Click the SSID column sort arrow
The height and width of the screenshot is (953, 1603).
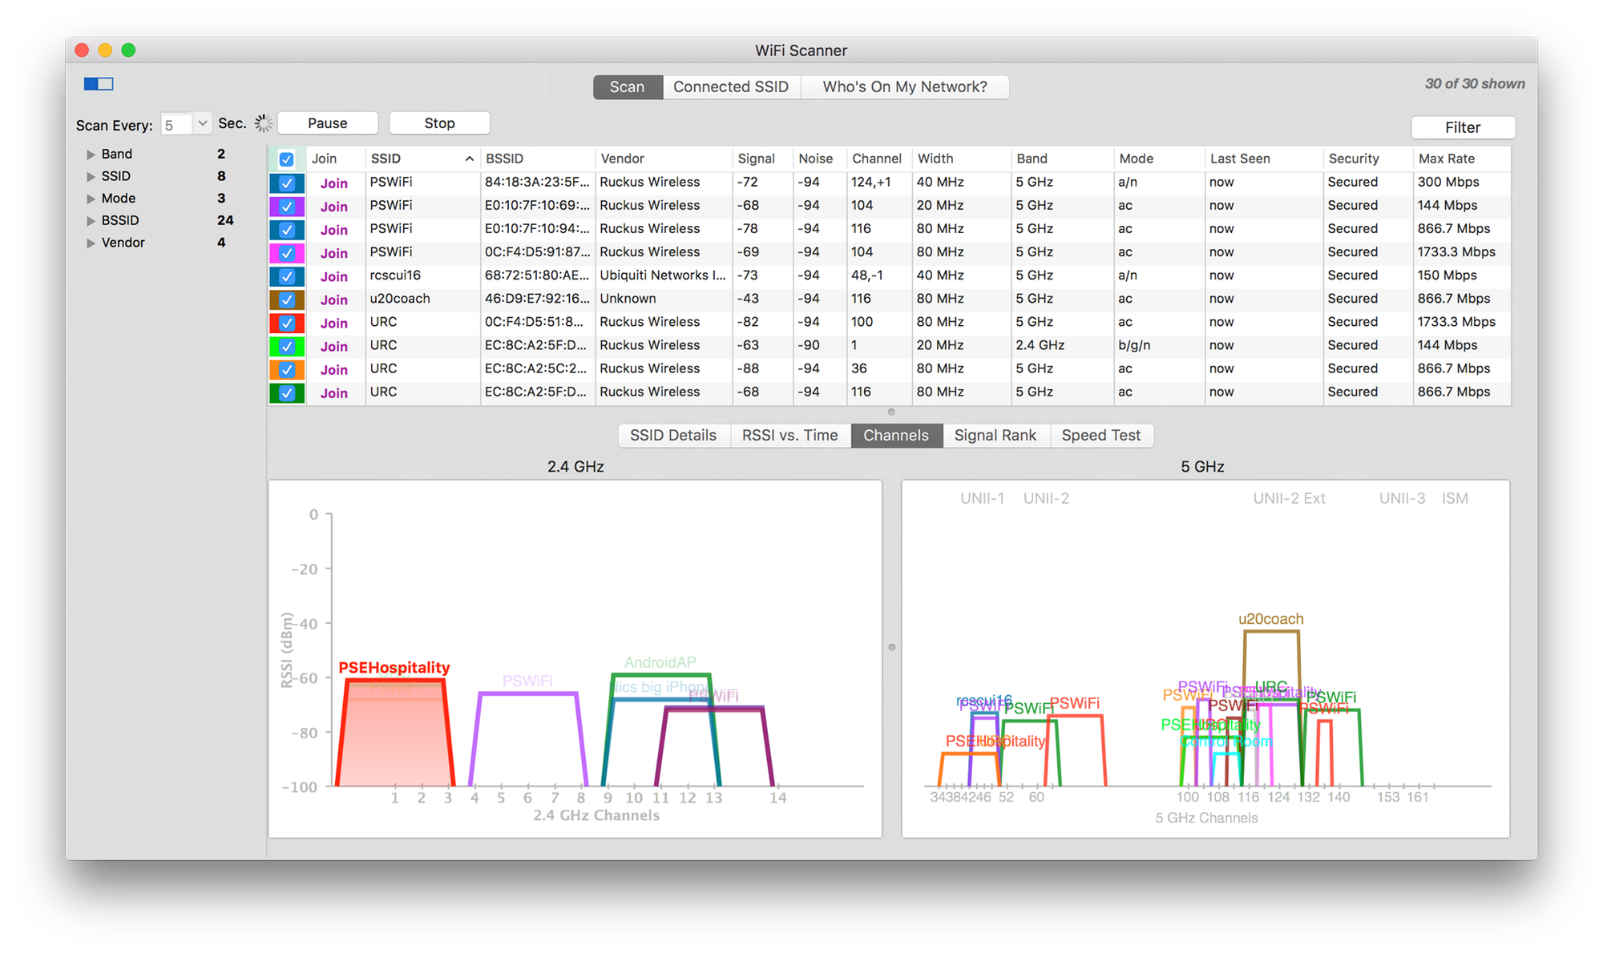pyautogui.click(x=469, y=159)
